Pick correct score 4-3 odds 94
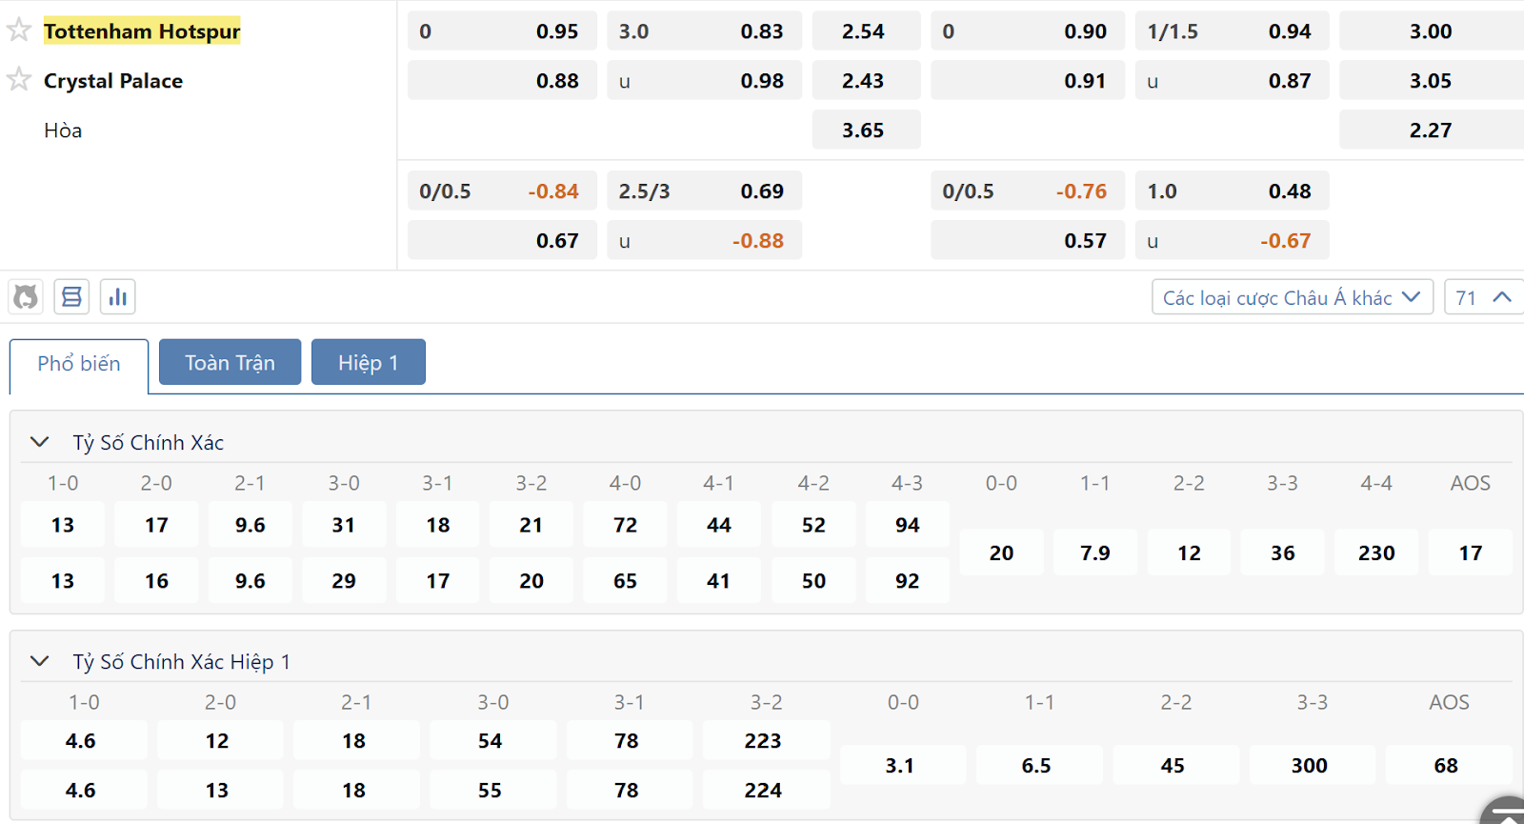 pos(908,525)
